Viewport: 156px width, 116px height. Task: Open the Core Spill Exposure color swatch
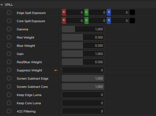132,21
